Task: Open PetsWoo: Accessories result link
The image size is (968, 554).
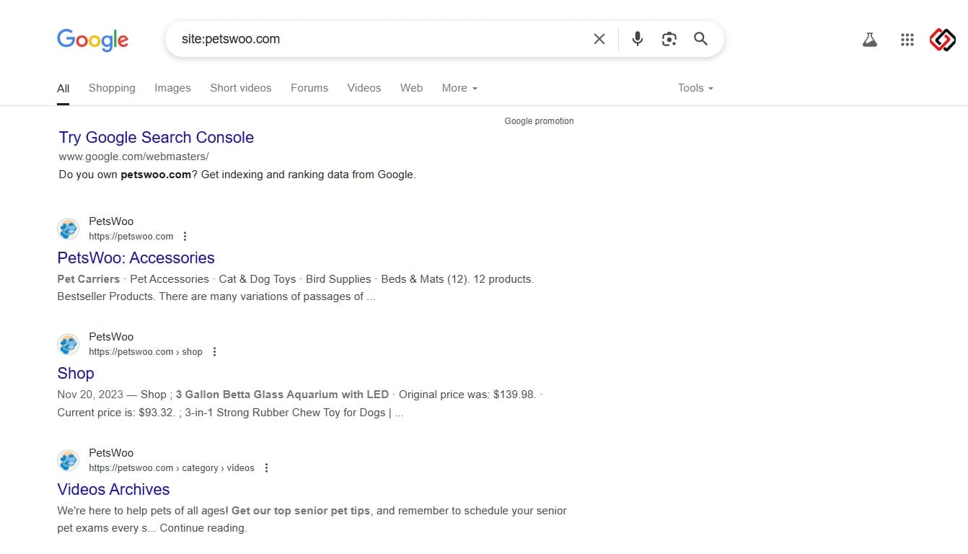Action: pyautogui.click(x=136, y=258)
